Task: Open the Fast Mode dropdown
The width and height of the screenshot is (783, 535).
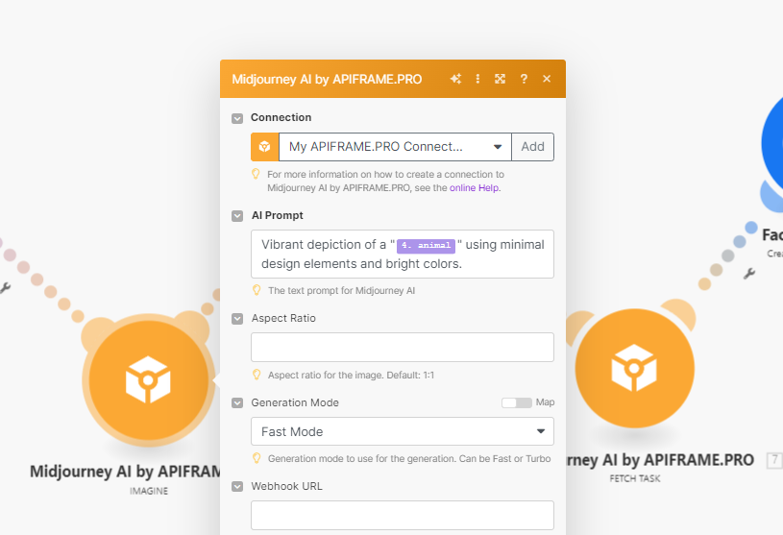Action: pyautogui.click(x=403, y=431)
